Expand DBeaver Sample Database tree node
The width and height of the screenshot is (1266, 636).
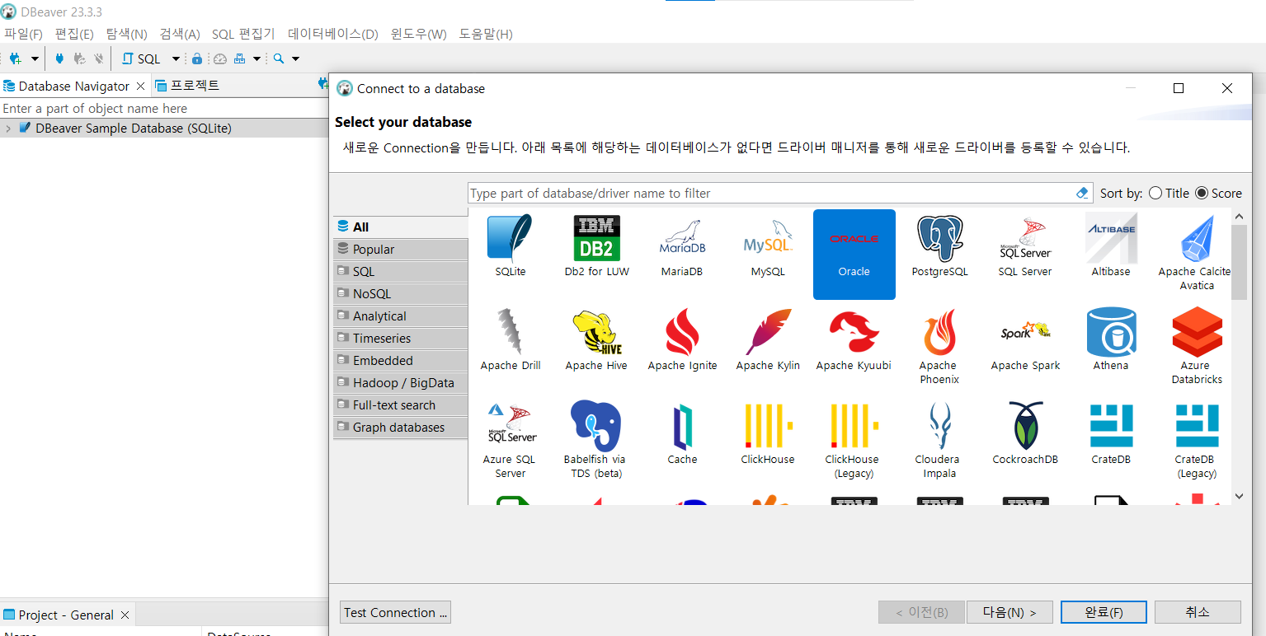point(7,129)
